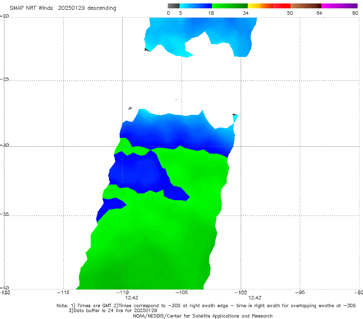
Task: Click the yellow-orange color bar segment
Action: (x=260, y=6)
